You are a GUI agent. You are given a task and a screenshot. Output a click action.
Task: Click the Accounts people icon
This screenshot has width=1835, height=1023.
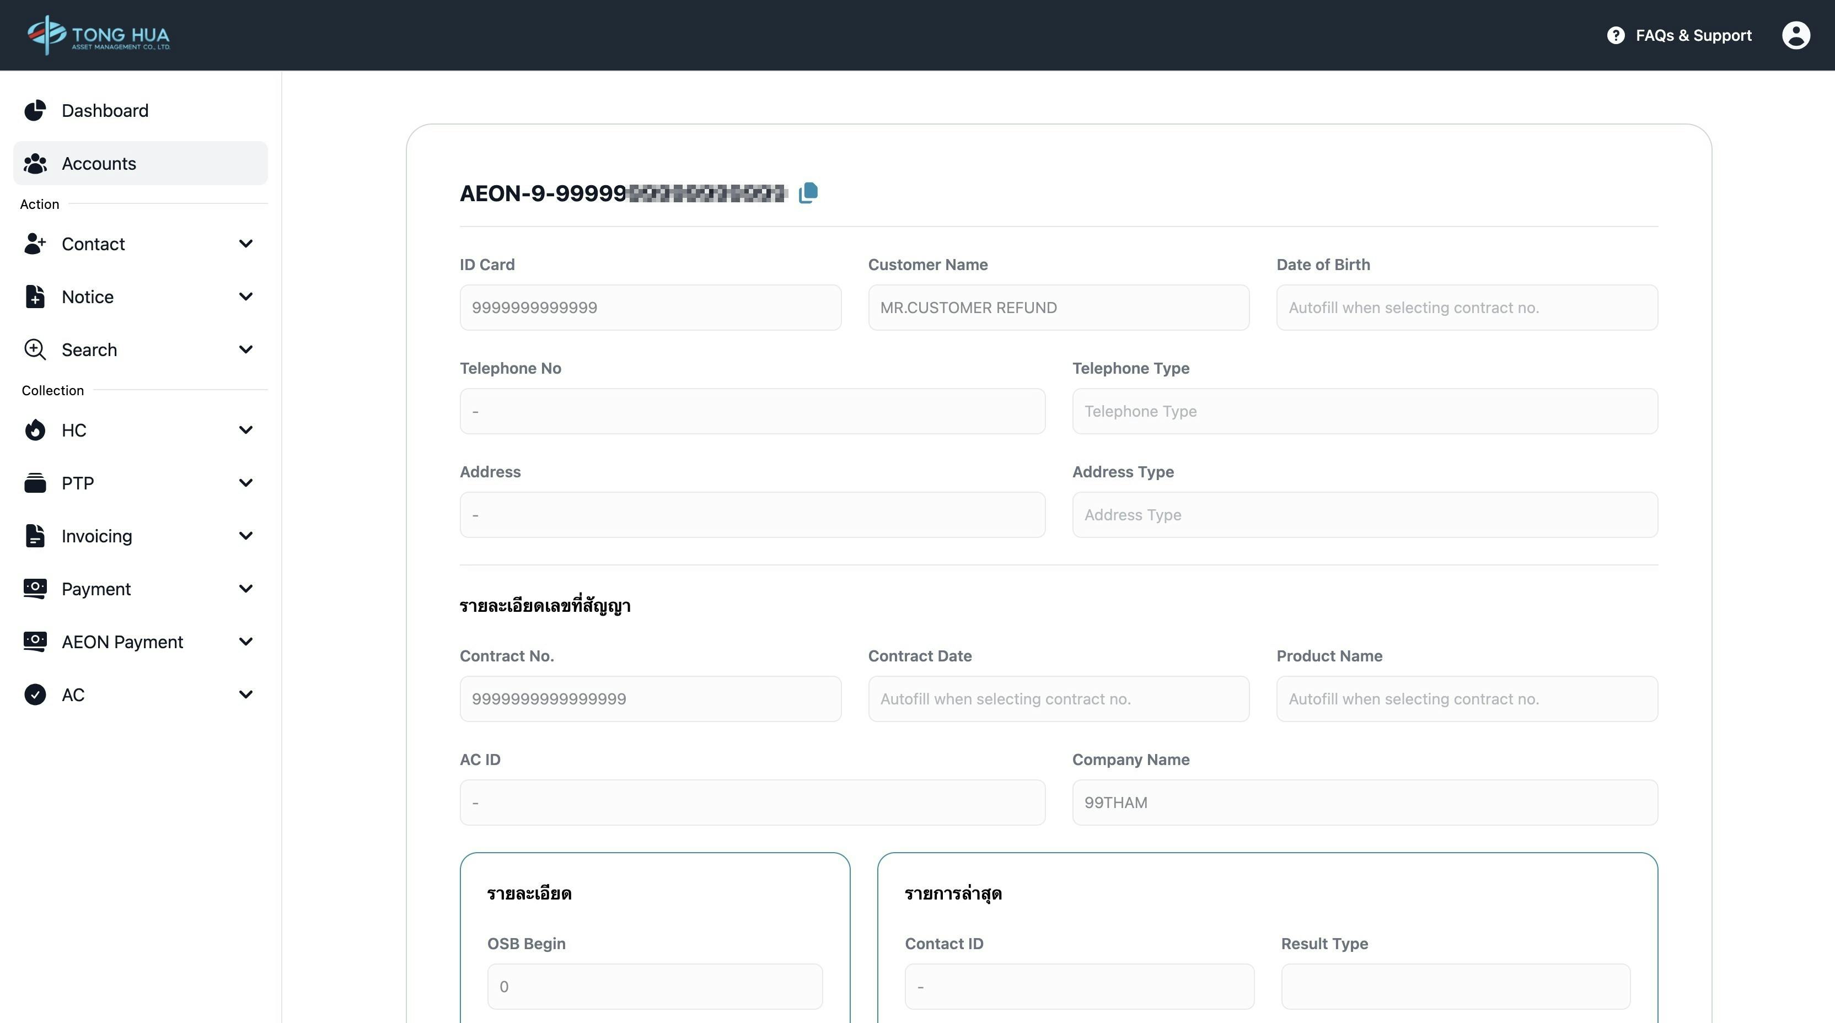click(35, 164)
